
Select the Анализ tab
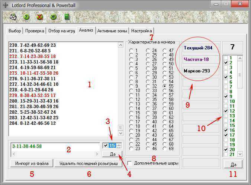[x=86, y=30]
